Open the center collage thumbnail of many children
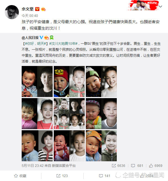Viewport: 168px width, 181px height. click(69, 114)
